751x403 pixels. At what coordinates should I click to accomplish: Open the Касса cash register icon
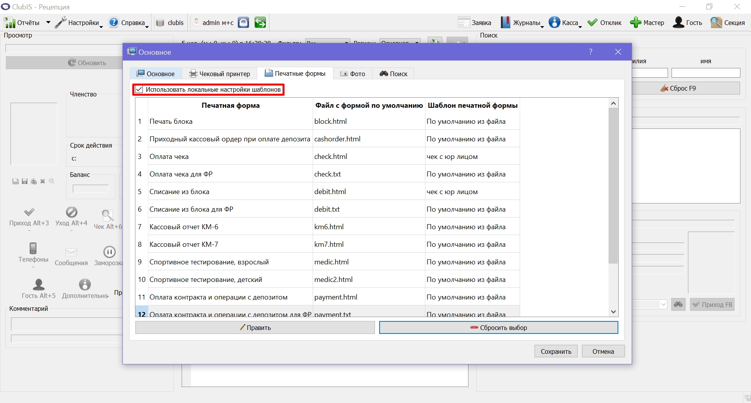554,23
